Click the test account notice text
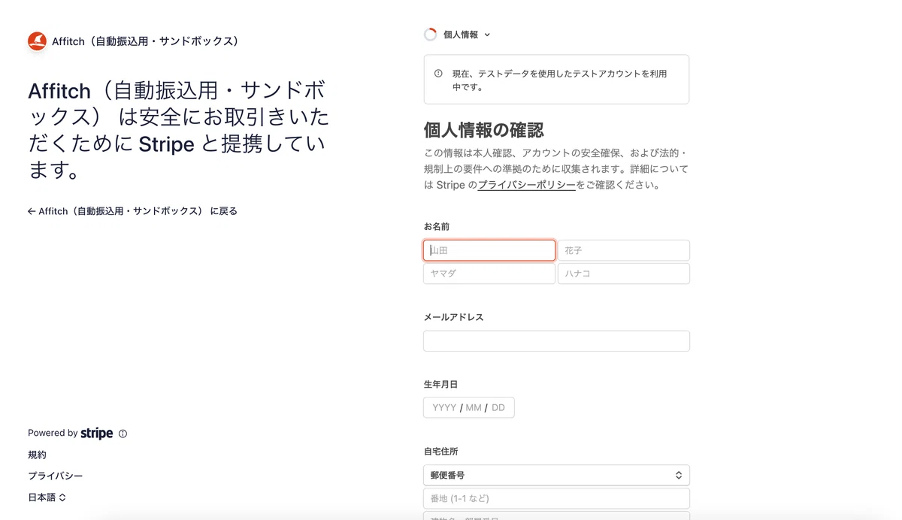 click(559, 80)
